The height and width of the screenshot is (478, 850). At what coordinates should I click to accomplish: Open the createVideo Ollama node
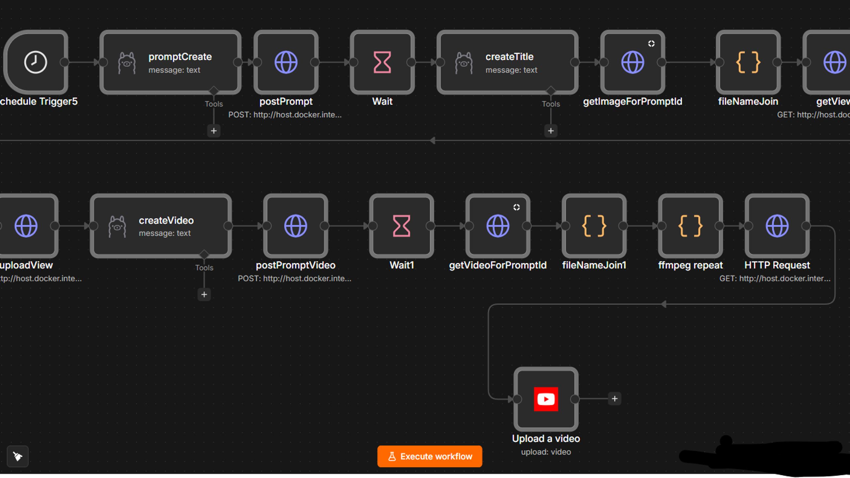pos(161,226)
